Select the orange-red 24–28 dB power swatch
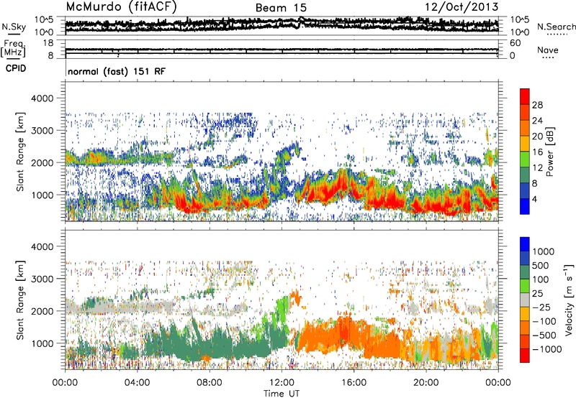This screenshot has height=398, width=576. click(x=525, y=112)
